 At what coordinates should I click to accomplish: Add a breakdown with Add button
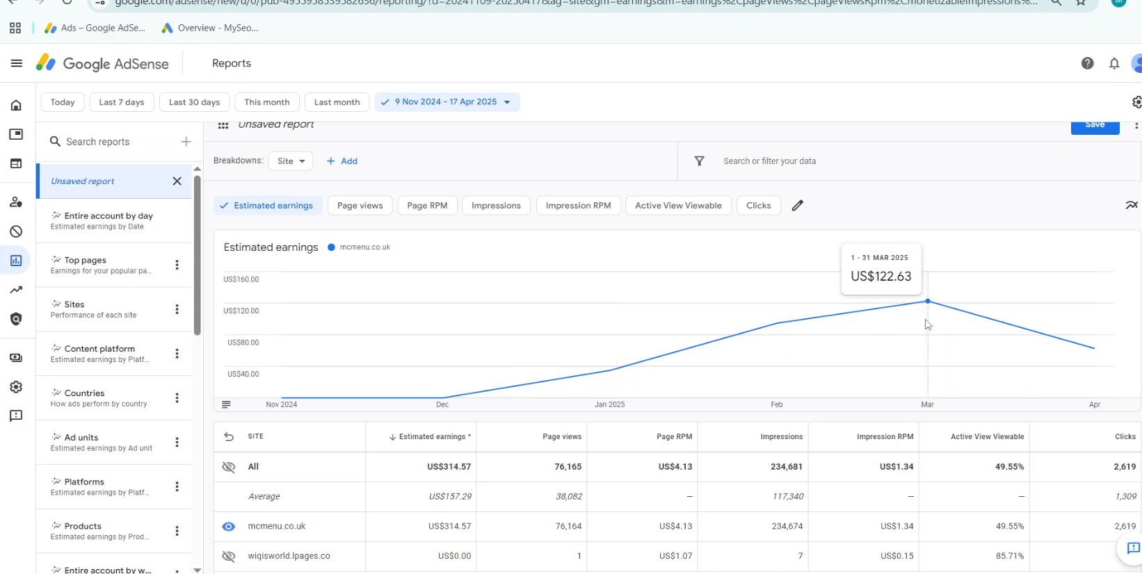tap(342, 161)
